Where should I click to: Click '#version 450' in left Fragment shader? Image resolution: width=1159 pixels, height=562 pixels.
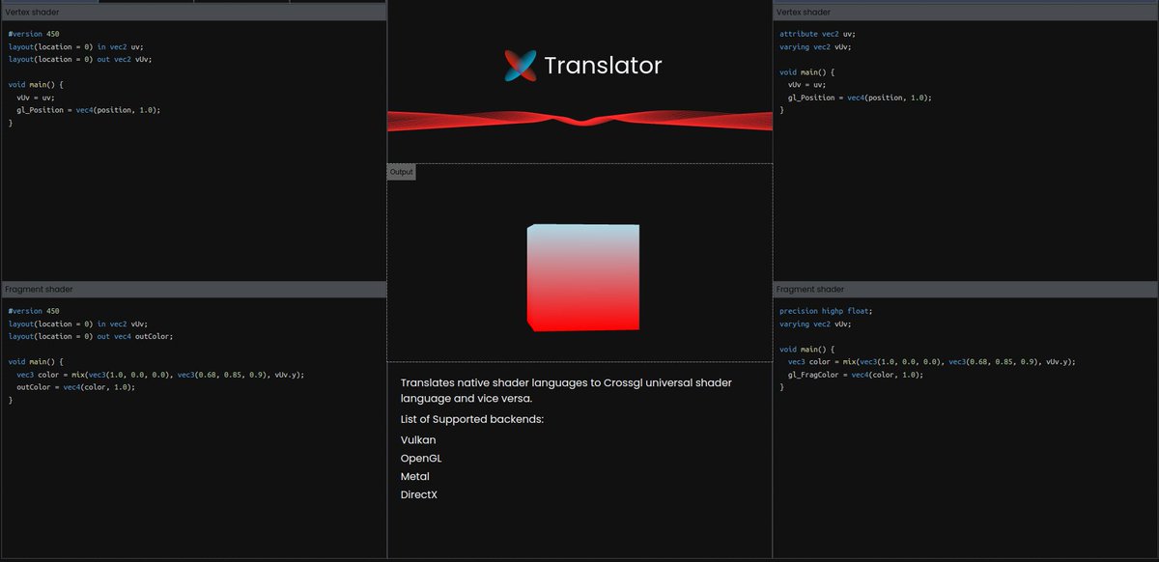pyautogui.click(x=34, y=311)
